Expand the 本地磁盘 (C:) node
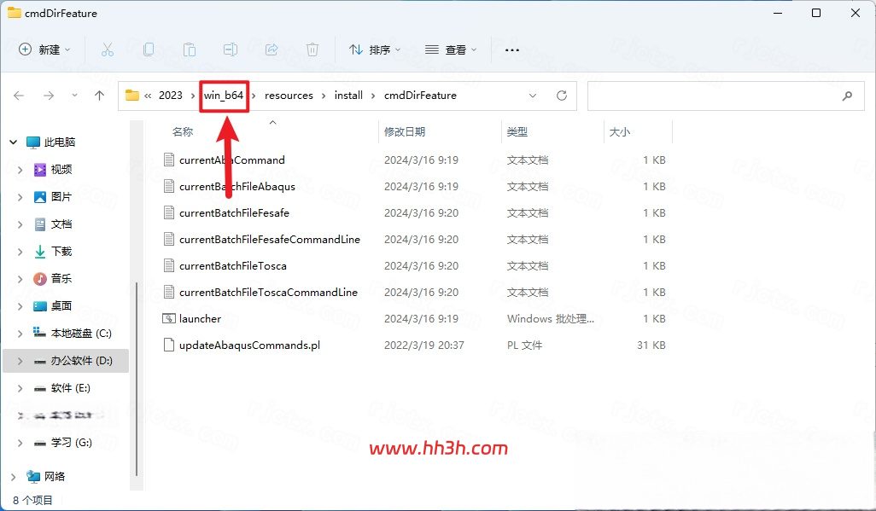This screenshot has height=511, width=876. click(x=20, y=334)
